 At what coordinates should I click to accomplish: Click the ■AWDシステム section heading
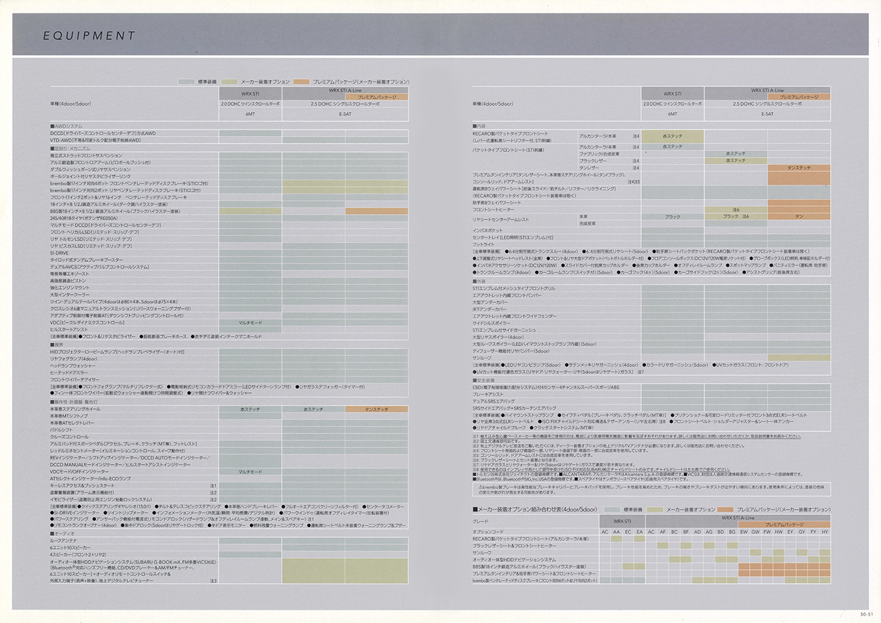click(66, 126)
